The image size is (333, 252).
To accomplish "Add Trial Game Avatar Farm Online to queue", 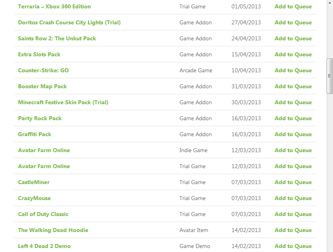I will [293, 166].
